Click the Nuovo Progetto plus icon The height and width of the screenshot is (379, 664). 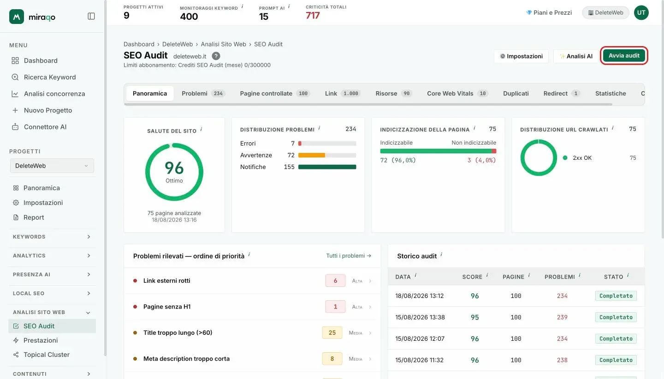(15, 110)
